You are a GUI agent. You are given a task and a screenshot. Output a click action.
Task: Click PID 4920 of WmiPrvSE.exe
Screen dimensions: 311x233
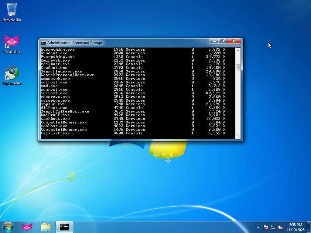[x=118, y=115]
